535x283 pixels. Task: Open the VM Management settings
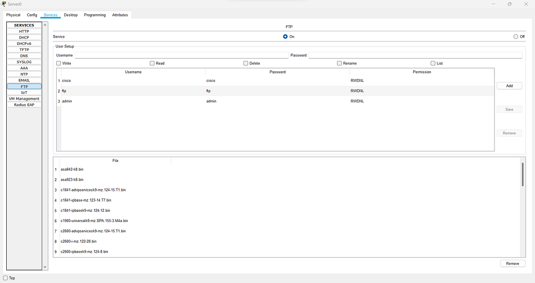tap(24, 98)
